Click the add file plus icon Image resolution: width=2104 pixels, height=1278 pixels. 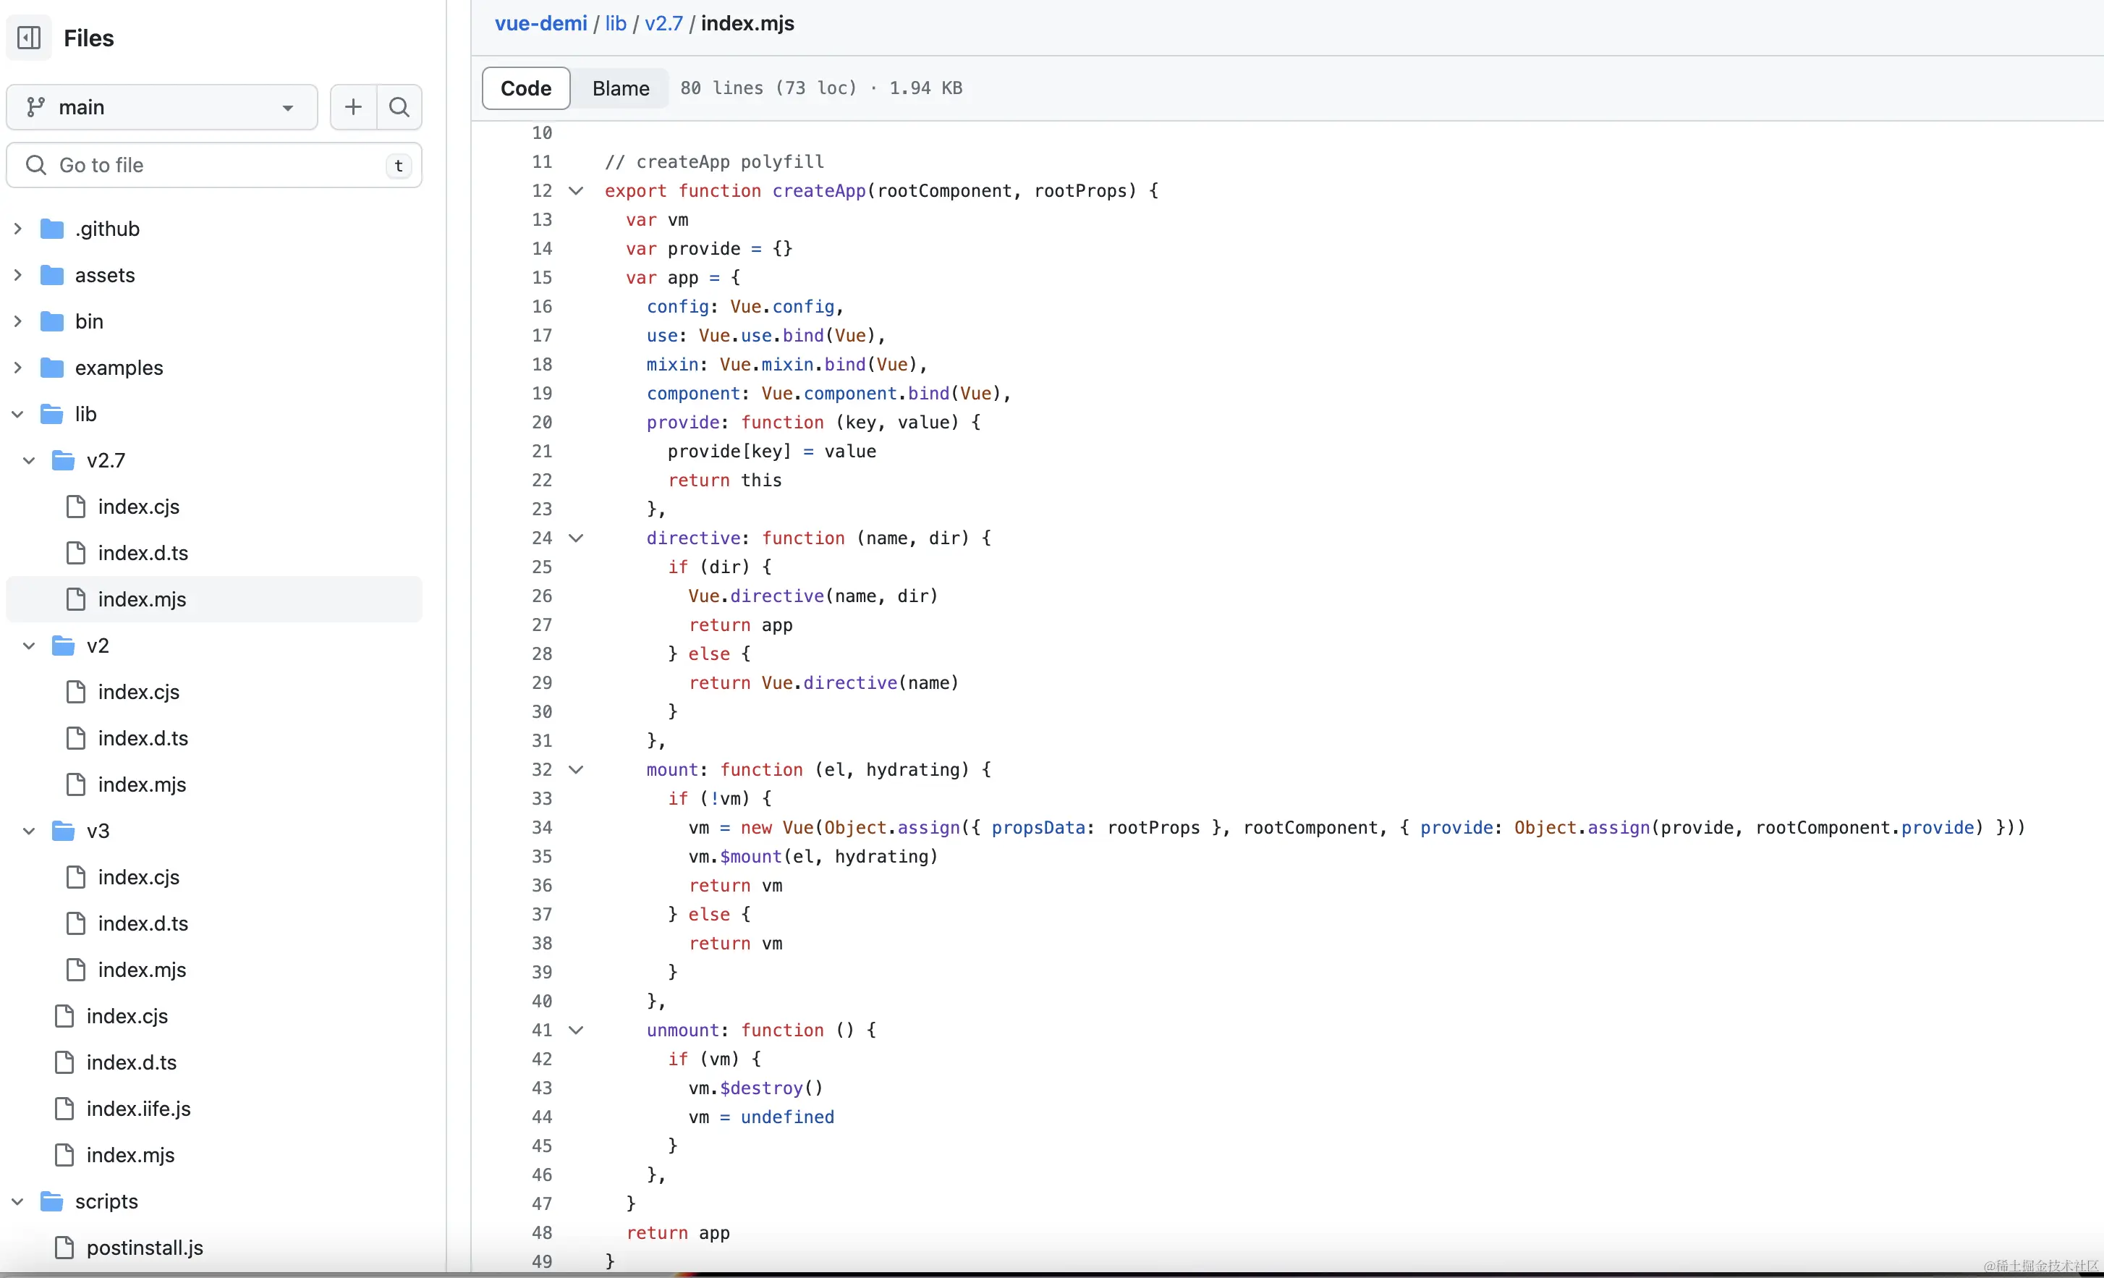352,107
